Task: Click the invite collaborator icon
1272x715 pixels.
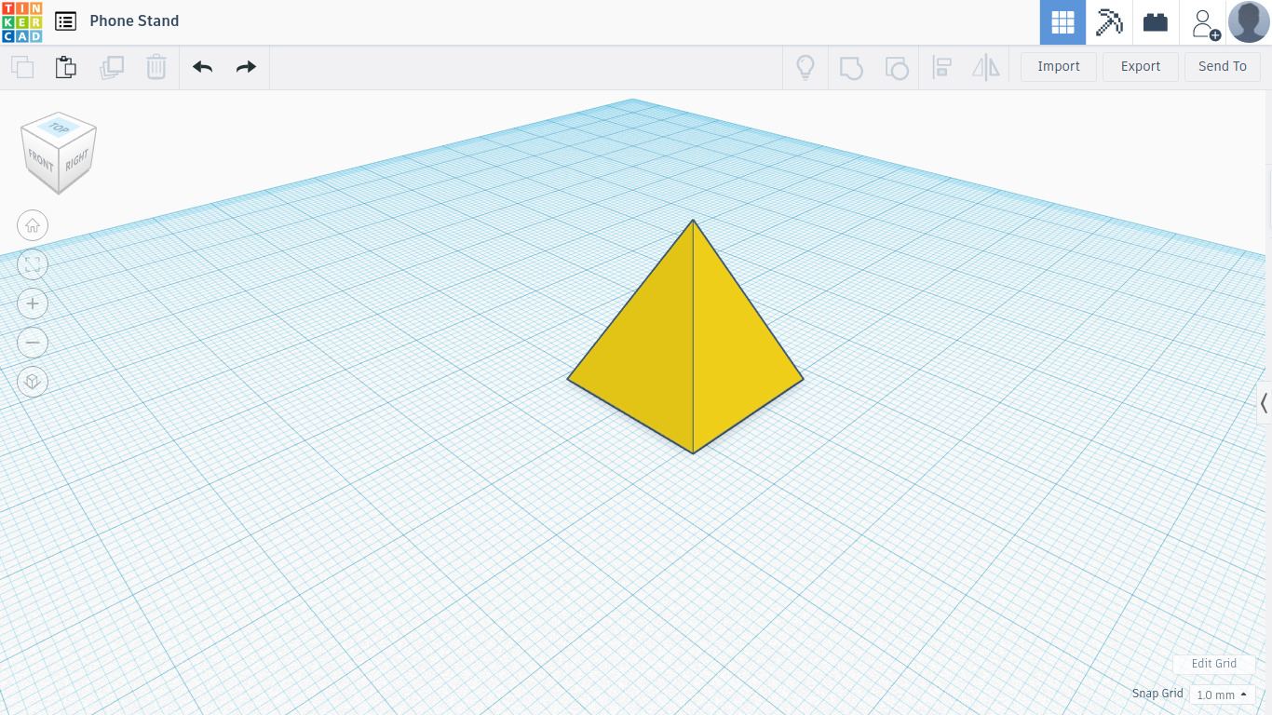Action: point(1204,23)
